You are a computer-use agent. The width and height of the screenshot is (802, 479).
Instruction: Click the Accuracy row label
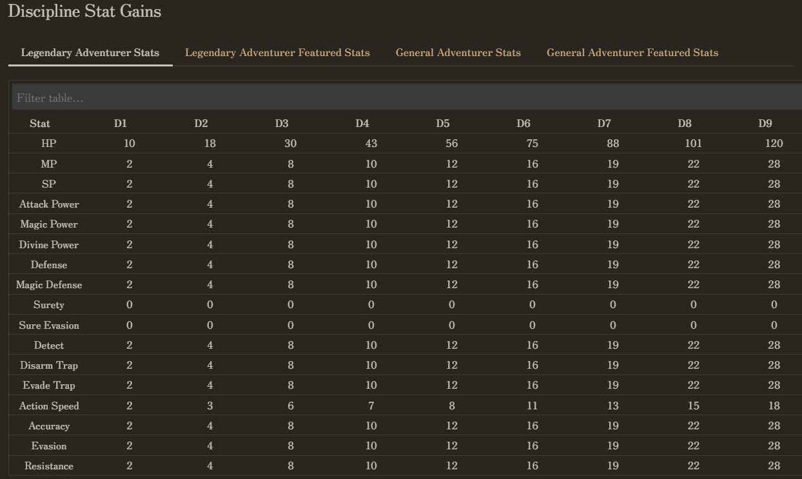coord(49,426)
